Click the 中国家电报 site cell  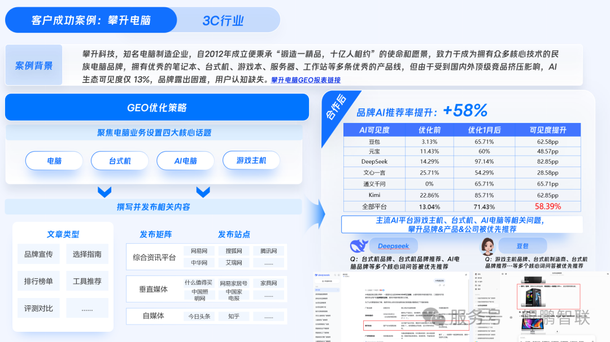[234, 295]
